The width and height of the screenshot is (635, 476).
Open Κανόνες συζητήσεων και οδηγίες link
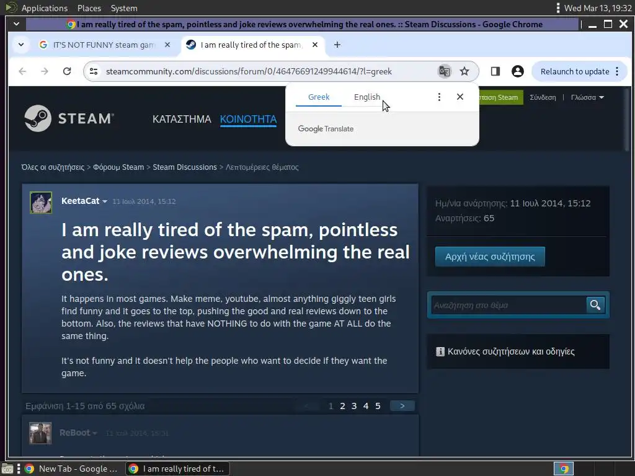click(511, 351)
